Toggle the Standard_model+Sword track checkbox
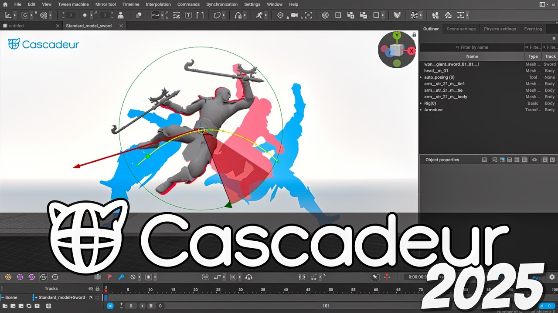This screenshot has height=313, width=558. (97, 297)
